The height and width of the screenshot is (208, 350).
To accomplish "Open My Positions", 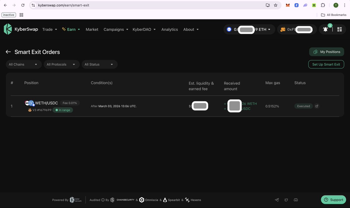I will 327,52.
